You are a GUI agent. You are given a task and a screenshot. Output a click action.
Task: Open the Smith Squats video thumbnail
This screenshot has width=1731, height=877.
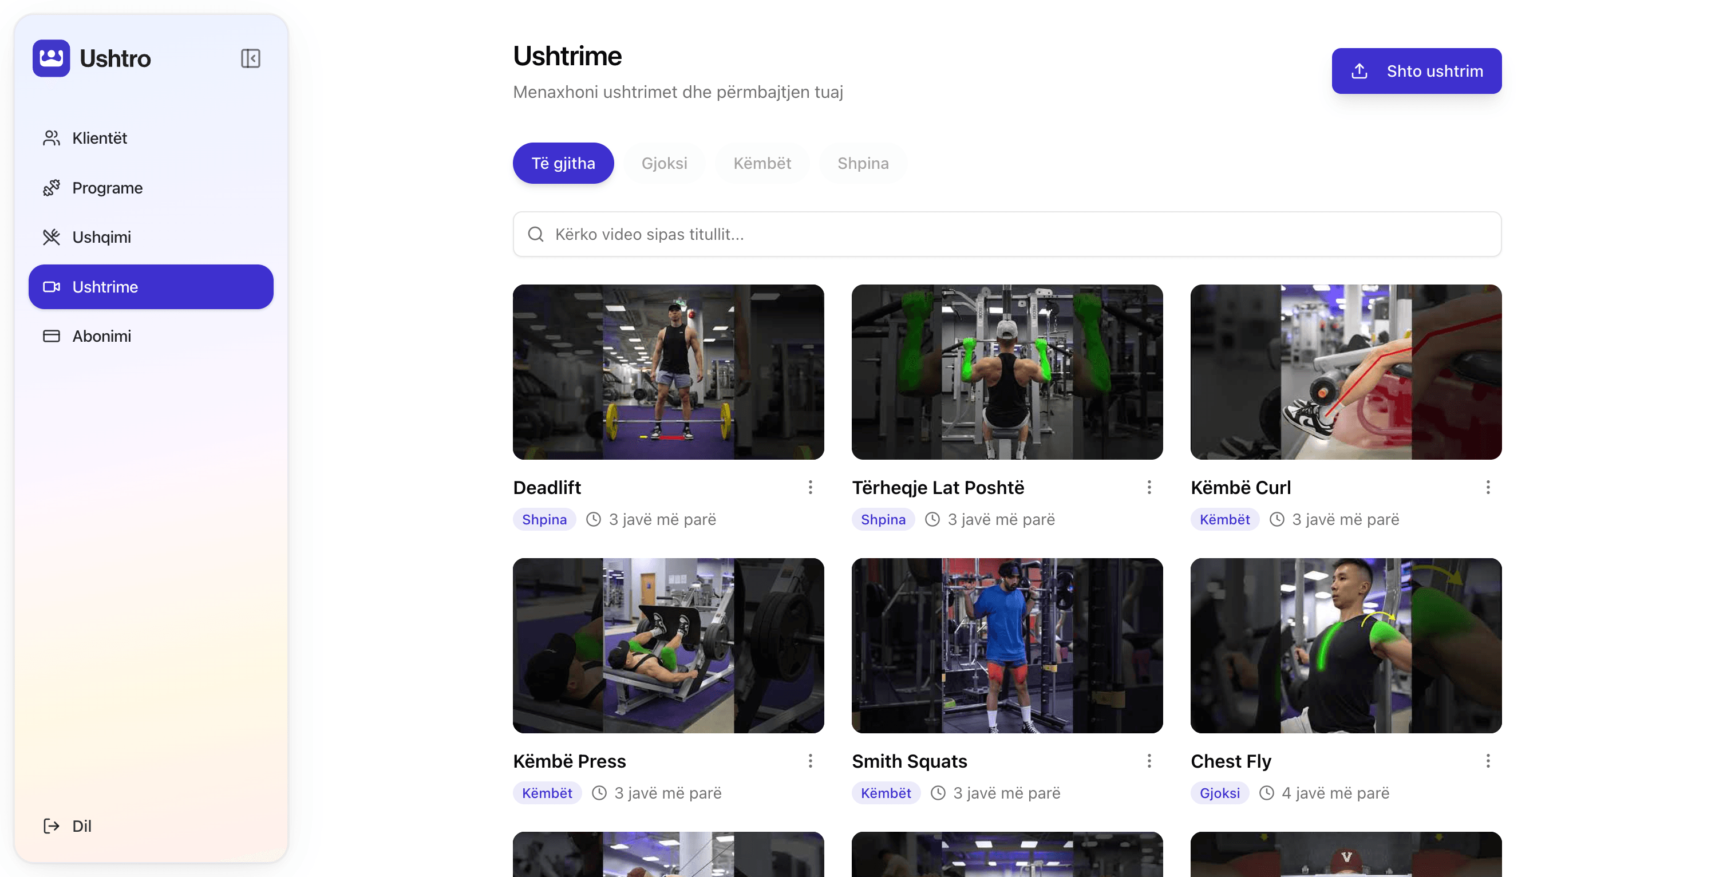1007,645
